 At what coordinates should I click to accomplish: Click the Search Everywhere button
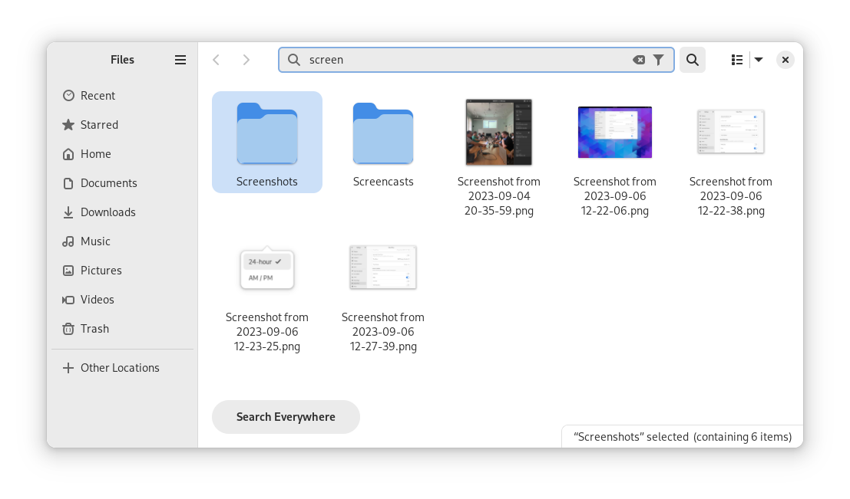(x=286, y=417)
